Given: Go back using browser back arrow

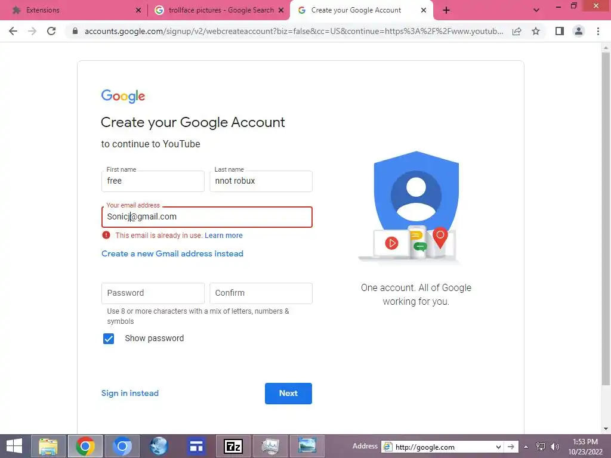Looking at the screenshot, I should click(13, 31).
